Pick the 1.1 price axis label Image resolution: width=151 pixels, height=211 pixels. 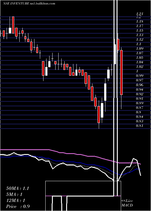[138, 44]
